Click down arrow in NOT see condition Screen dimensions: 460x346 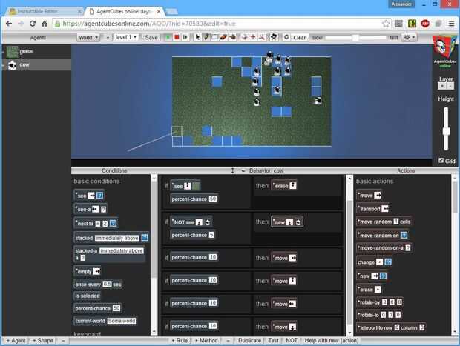point(199,222)
